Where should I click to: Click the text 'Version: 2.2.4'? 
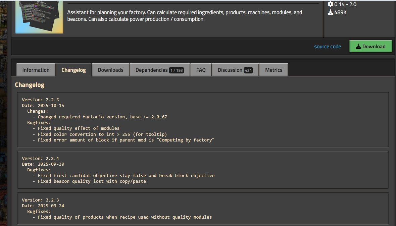click(40, 158)
